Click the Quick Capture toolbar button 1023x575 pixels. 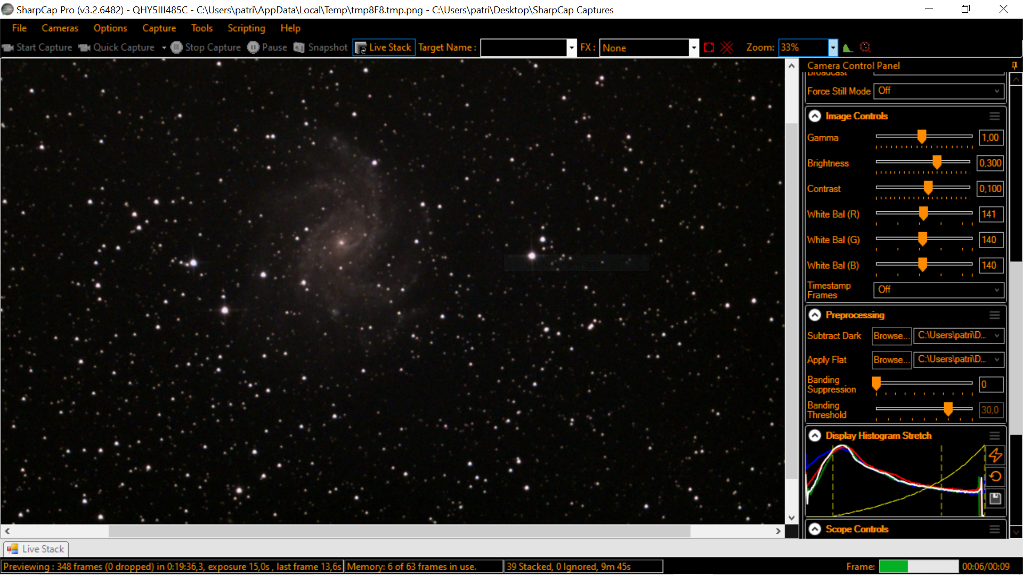117,47
